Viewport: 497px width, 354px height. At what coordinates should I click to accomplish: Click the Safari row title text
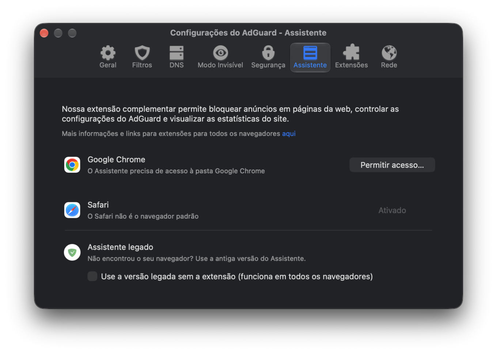click(98, 205)
